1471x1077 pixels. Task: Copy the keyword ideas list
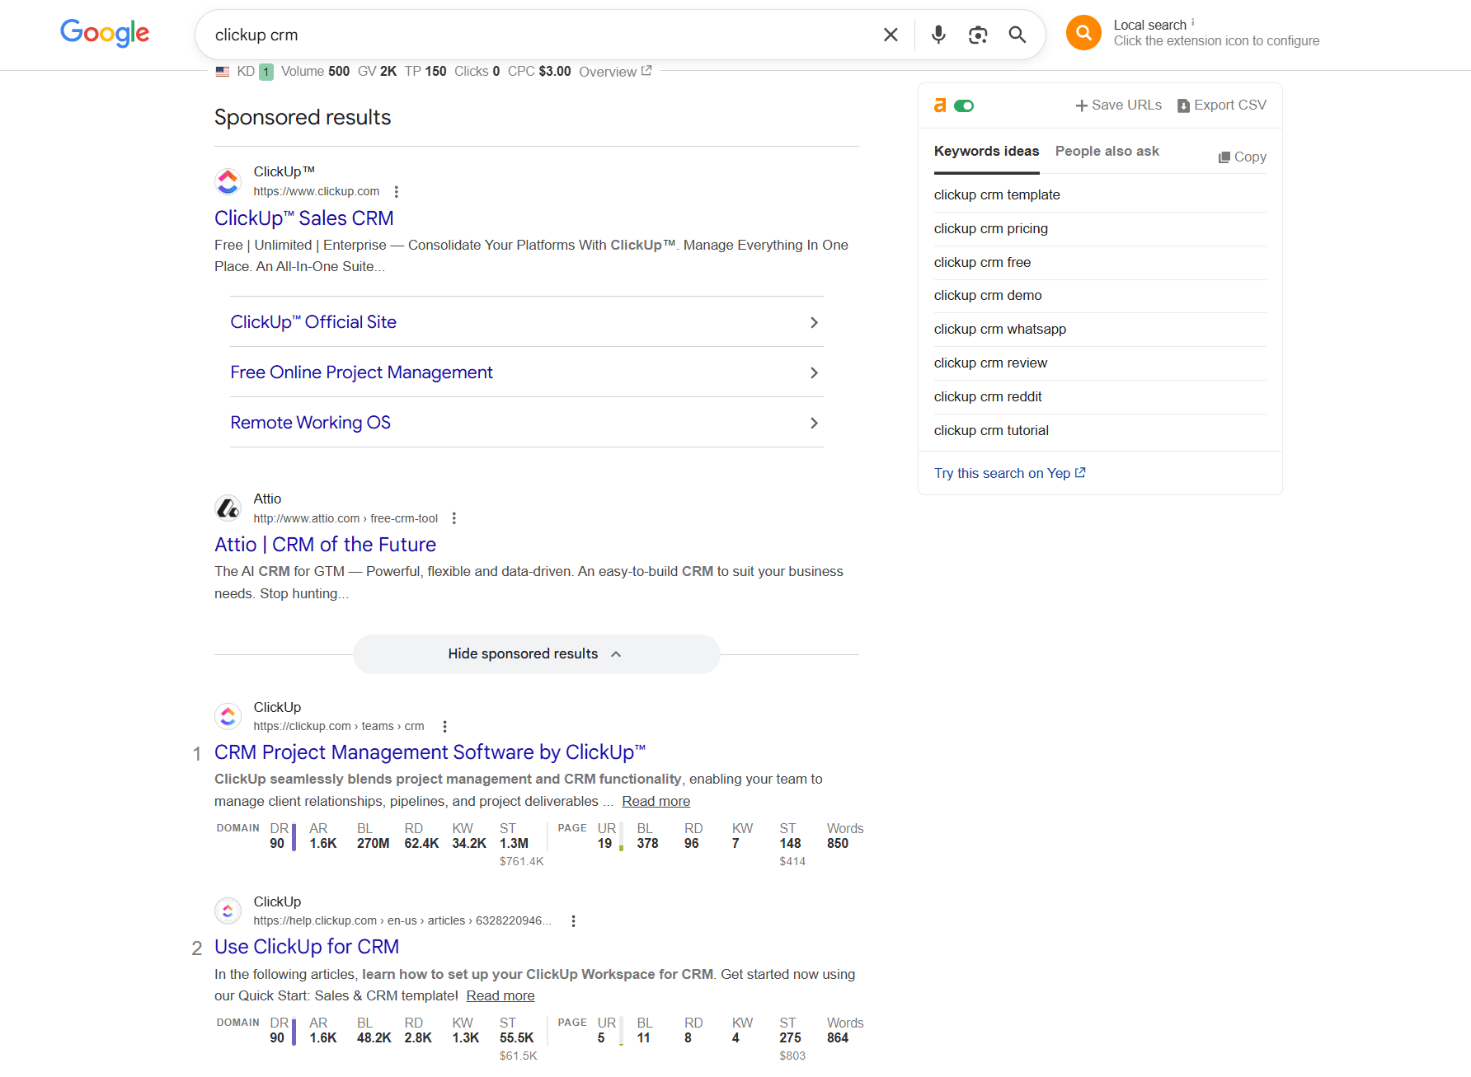[1243, 157]
